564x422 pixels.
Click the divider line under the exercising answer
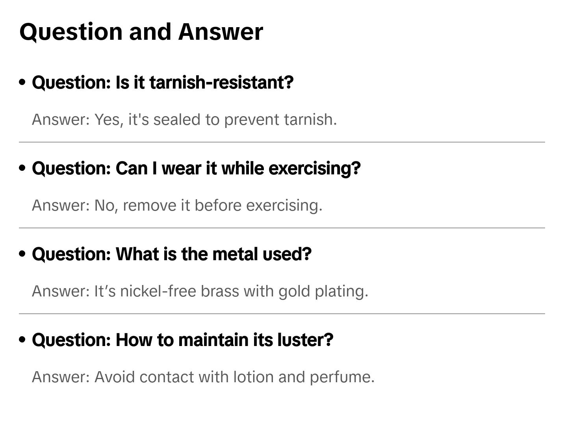(x=282, y=228)
